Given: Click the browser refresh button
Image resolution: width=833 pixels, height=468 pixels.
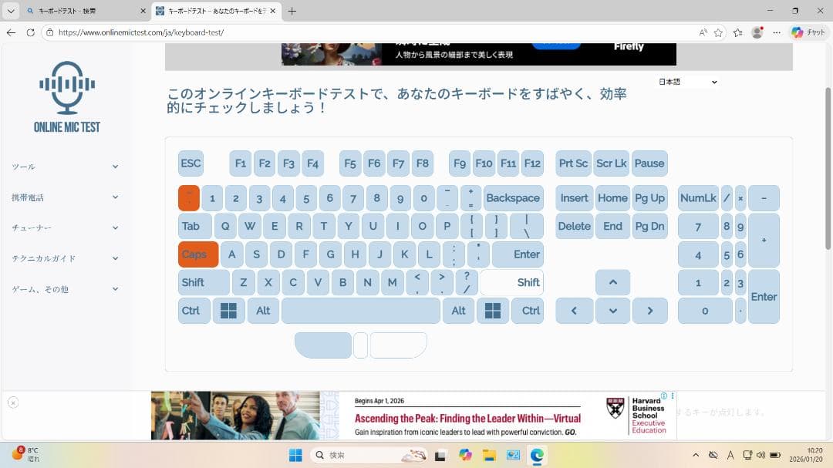Looking at the screenshot, I should [x=30, y=32].
